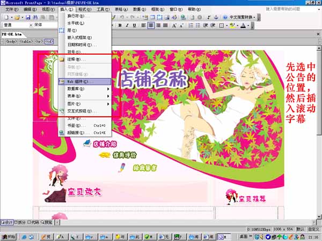This screenshot has height=241, width=322.
Task: Save the page with the floppy icon
Action: coord(28,18)
